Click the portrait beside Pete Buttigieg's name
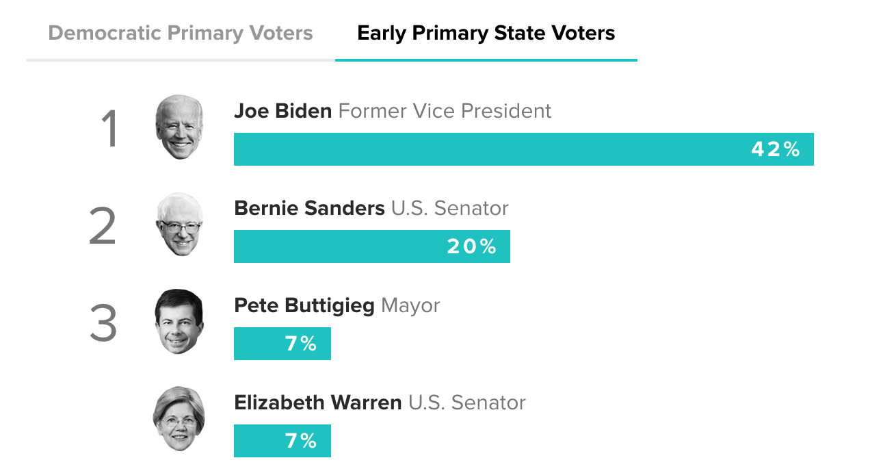The height and width of the screenshot is (471, 870). coord(179,322)
